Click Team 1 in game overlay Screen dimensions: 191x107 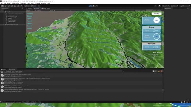coord(30,18)
